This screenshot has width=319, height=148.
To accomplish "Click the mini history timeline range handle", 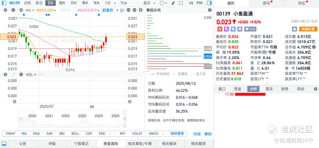I will click(125, 119).
